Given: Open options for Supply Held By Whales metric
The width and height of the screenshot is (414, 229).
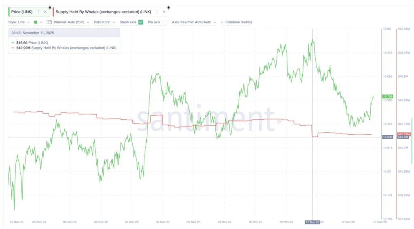Looking at the screenshot, I should pyautogui.click(x=156, y=12).
